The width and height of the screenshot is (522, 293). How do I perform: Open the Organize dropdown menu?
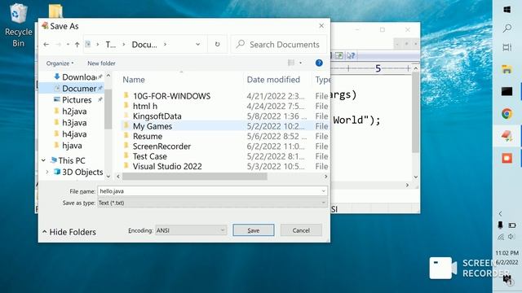(60, 63)
